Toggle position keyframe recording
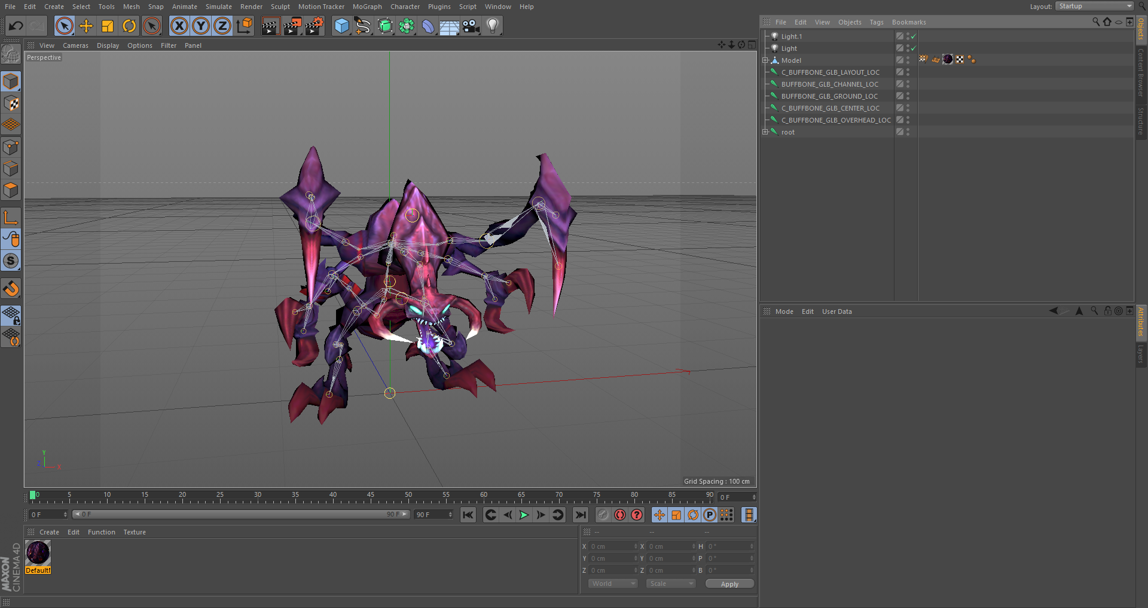The height and width of the screenshot is (608, 1148). pyautogui.click(x=660, y=515)
